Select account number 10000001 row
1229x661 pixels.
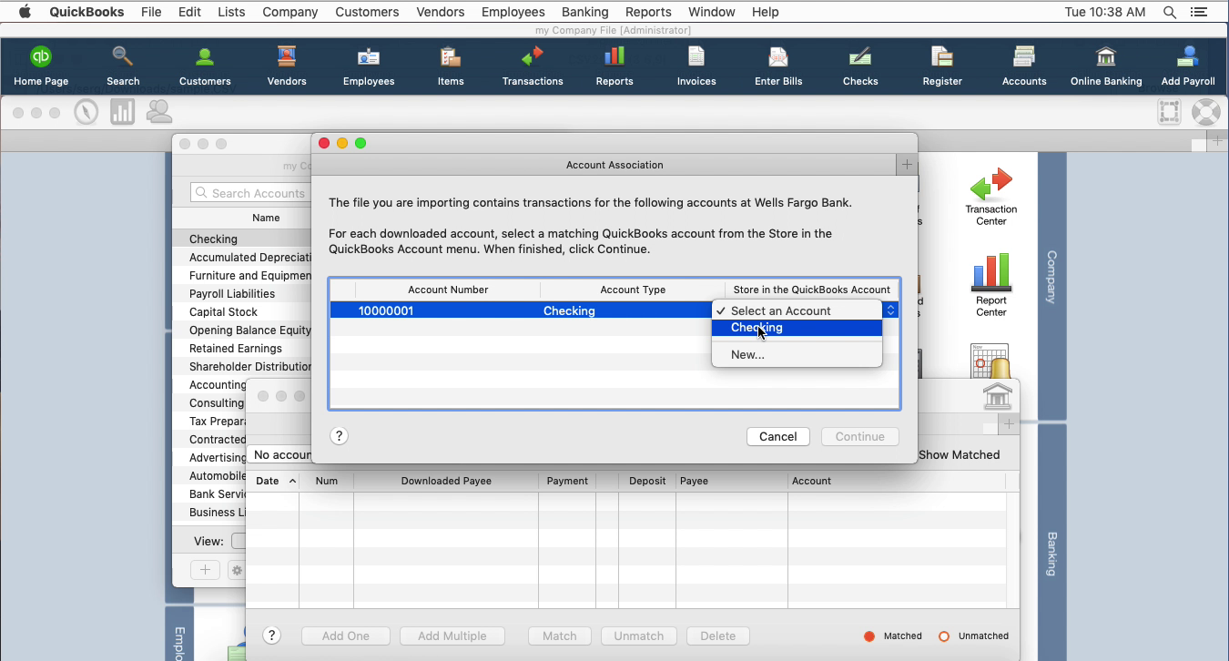[519, 310]
